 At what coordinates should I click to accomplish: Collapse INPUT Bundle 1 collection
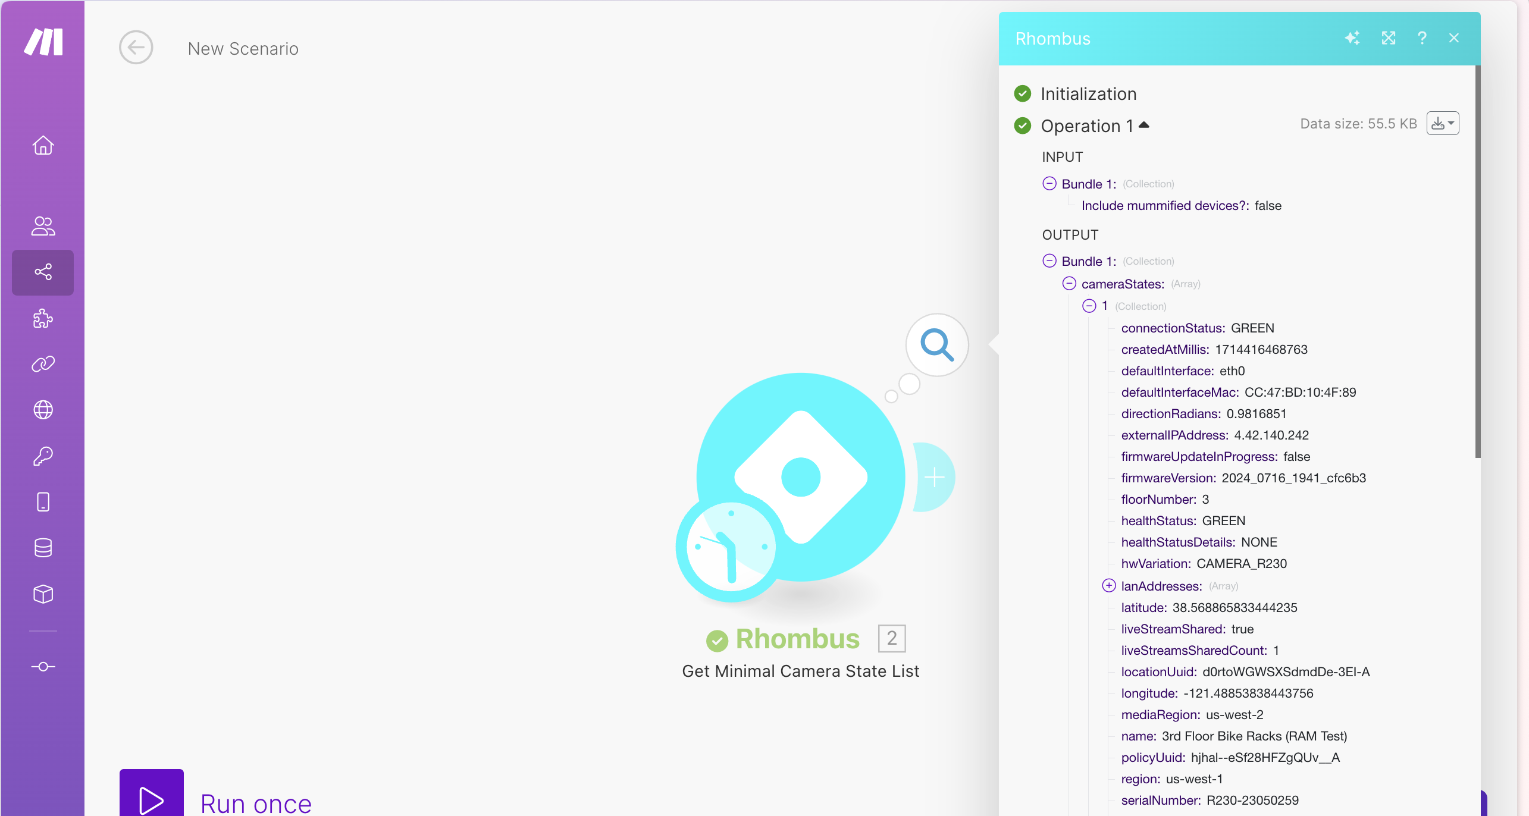[1049, 183]
